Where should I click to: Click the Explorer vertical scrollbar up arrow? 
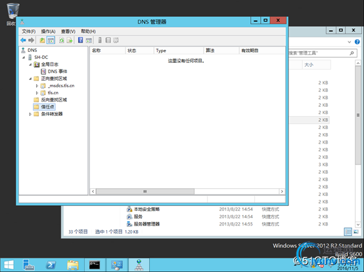[358, 63]
